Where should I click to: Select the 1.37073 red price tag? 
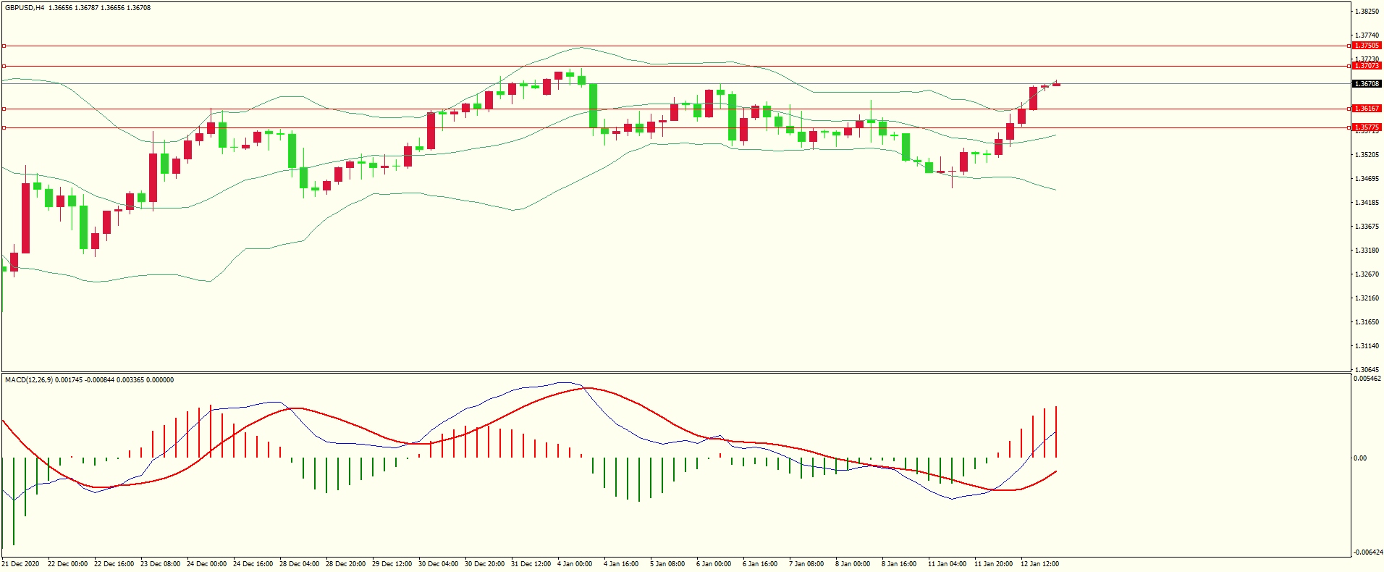click(x=1367, y=66)
